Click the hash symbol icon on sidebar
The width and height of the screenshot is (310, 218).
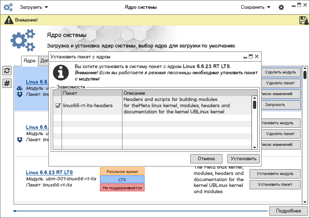(7, 83)
